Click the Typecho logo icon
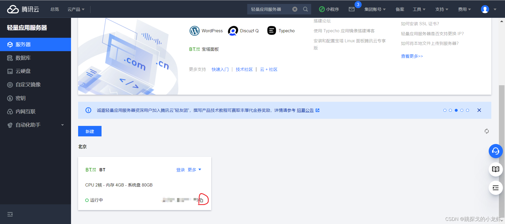505x224 pixels. coord(272,31)
